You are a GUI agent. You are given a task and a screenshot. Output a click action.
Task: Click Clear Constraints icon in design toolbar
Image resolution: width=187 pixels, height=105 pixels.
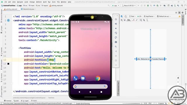[x=134, y=20]
